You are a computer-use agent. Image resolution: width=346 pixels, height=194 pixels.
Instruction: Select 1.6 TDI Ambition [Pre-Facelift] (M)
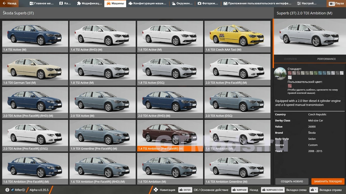(x=35, y=168)
